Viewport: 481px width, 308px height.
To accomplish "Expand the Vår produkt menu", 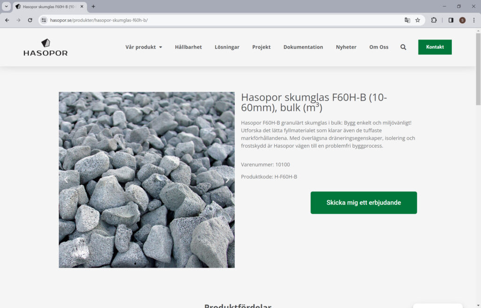I will [x=144, y=47].
